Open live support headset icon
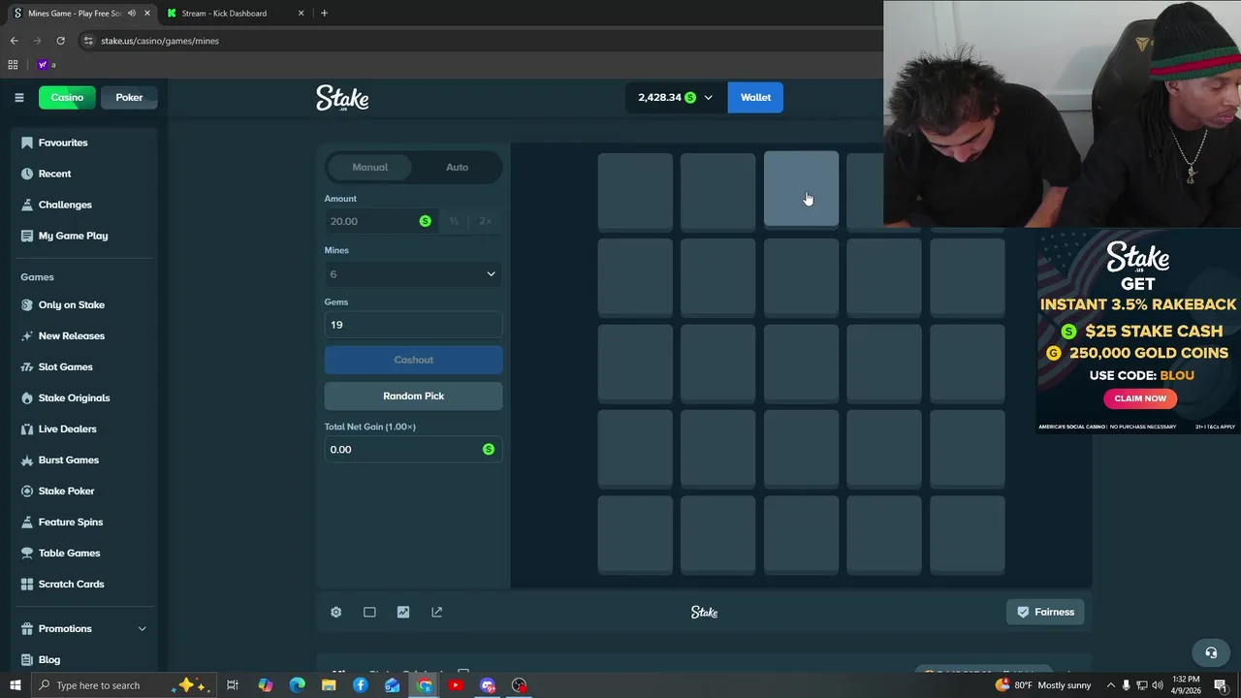This screenshot has width=1241, height=698. coord(1210,652)
